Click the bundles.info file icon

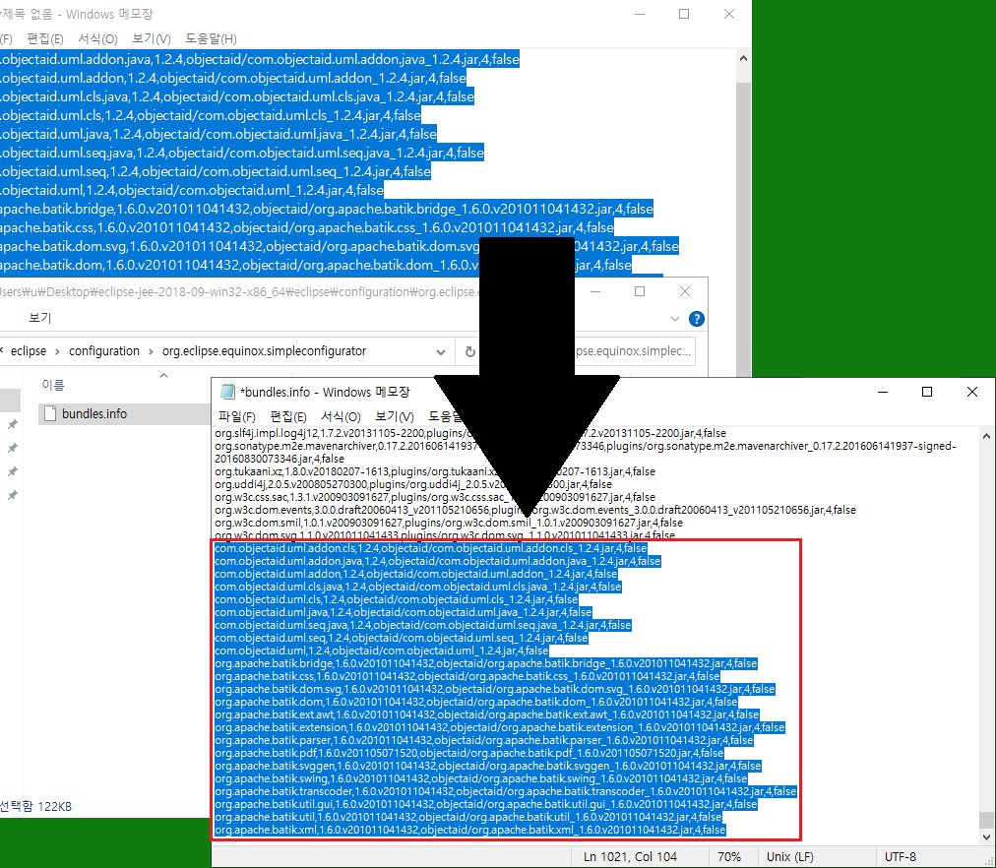point(51,413)
